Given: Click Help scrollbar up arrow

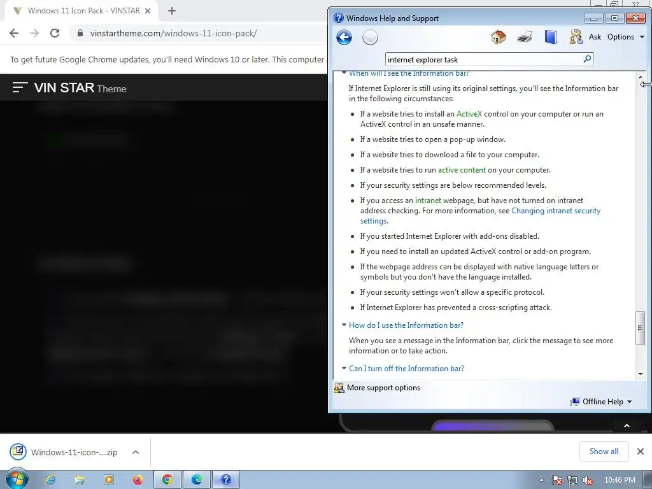Looking at the screenshot, I should [x=641, y=77].
